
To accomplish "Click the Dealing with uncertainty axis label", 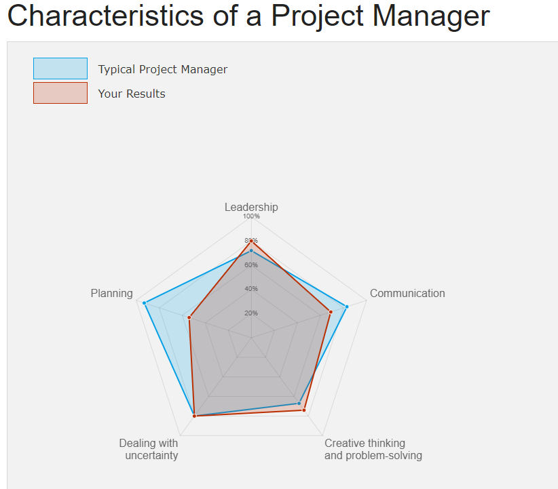I will pyautogui.click(x=149, y=449).
